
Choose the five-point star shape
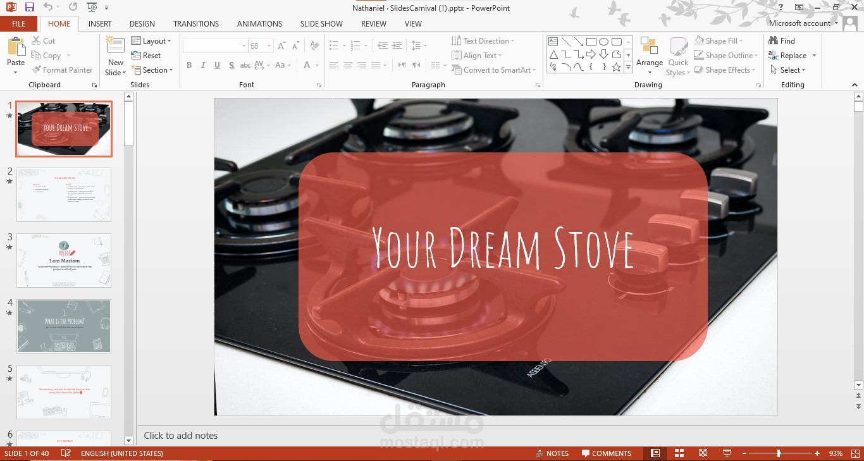pyautogui.click(x=617, y=67)
